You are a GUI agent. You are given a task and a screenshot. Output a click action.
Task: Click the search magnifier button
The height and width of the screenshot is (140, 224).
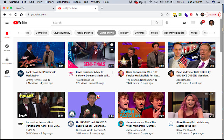point(157,23)
